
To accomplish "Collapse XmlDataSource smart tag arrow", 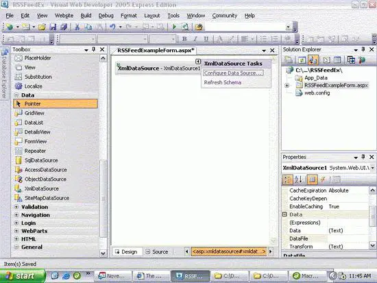I will point(198,62).
